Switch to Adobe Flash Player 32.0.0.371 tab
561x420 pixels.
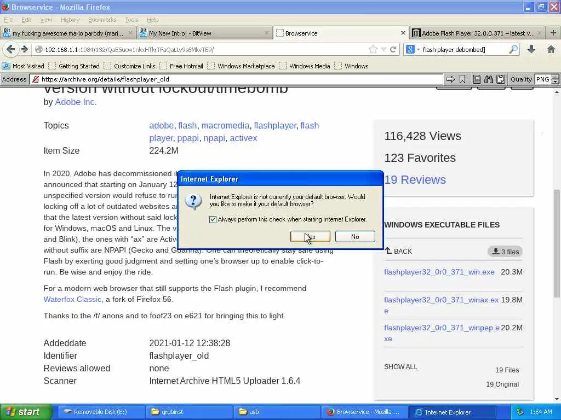[x=477, y=33]
